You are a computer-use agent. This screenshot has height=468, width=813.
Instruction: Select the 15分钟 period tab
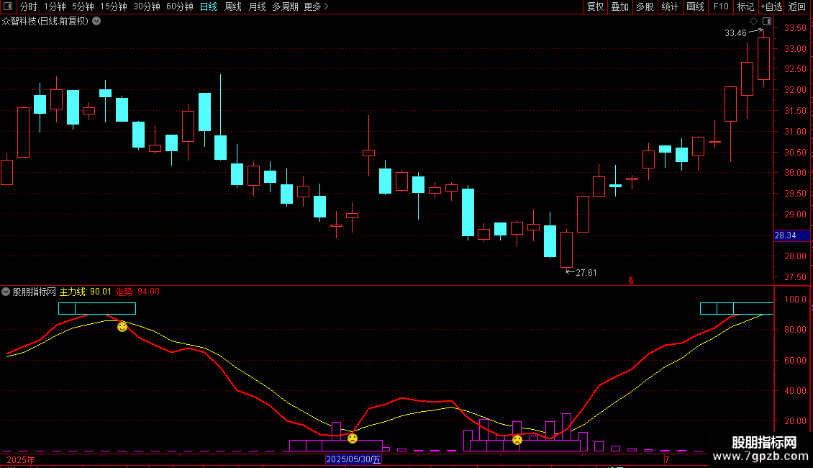[113, 6]
